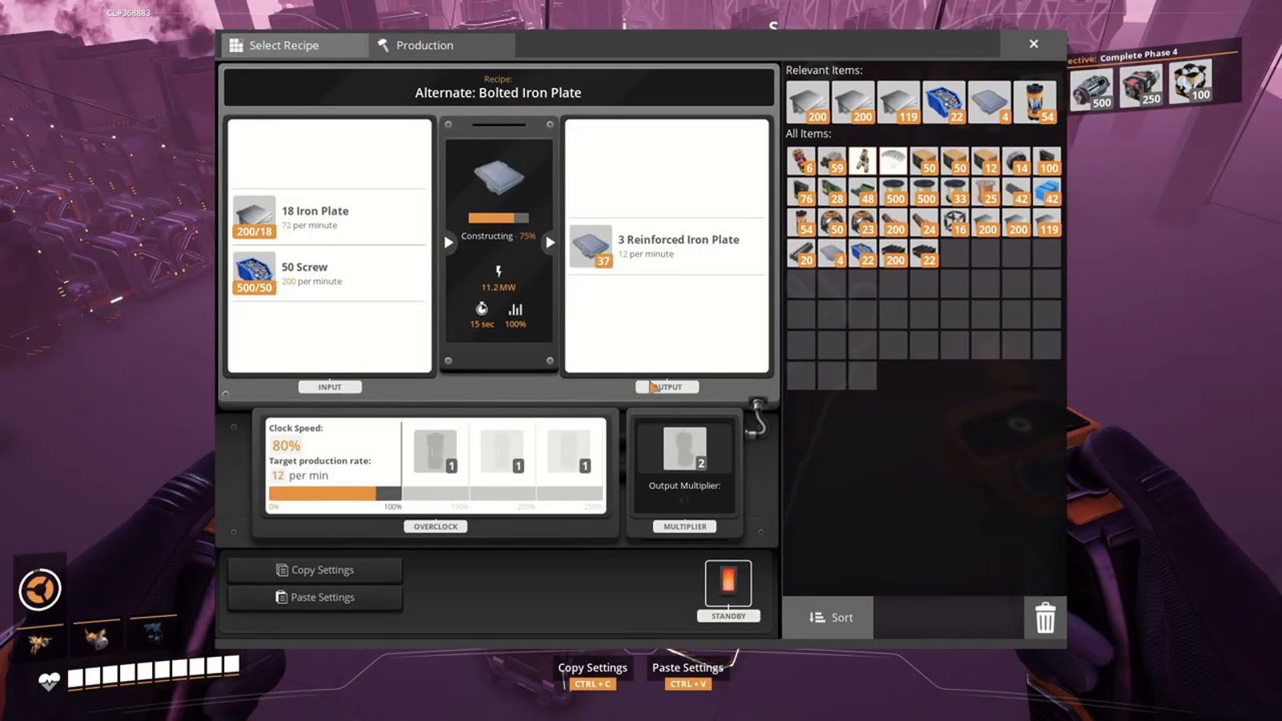
Task: Click the objective item icon showing 100
Action: (x=1191, y=81)
